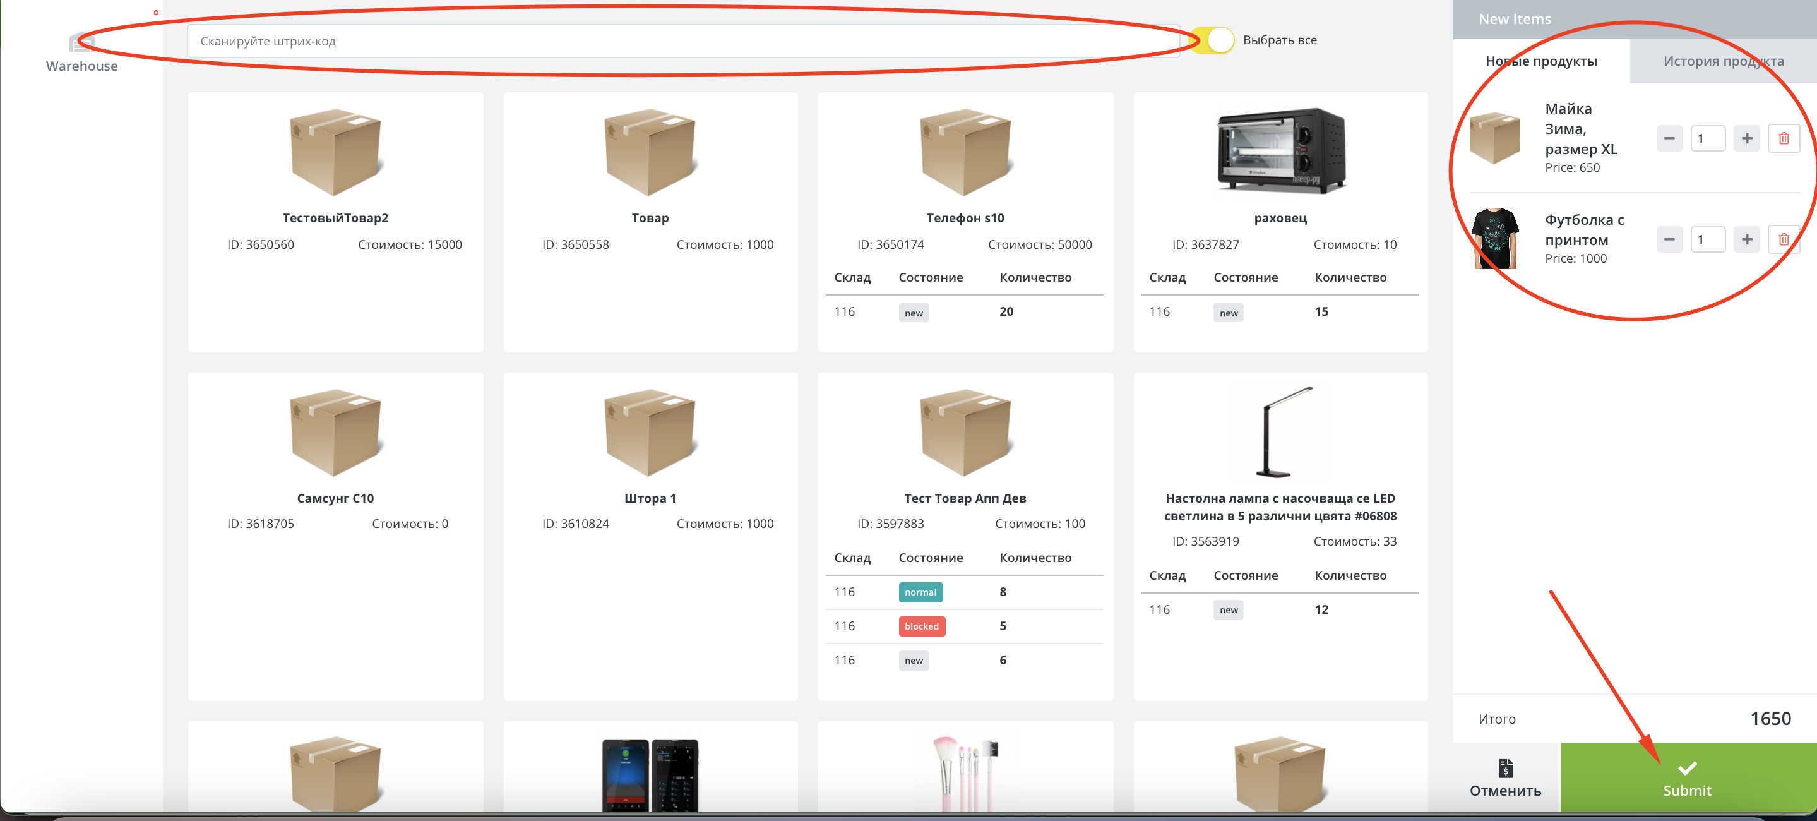Click the Футболка с принтом t-shirt thumbnail
The image size is (1817, 821).
click(1494, 238)
